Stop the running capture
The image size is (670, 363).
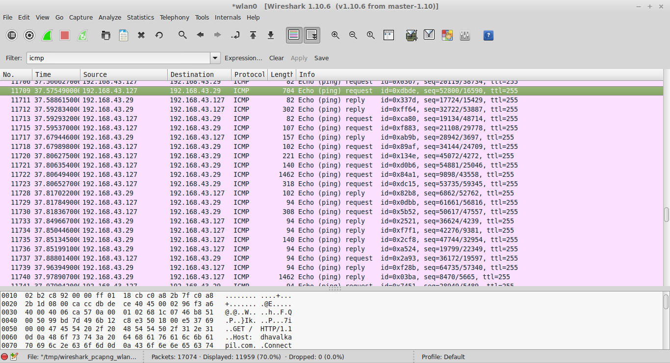tap(65, 35)
